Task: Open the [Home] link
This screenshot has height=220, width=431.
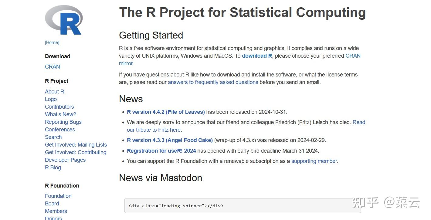Action: pos(52,42)
